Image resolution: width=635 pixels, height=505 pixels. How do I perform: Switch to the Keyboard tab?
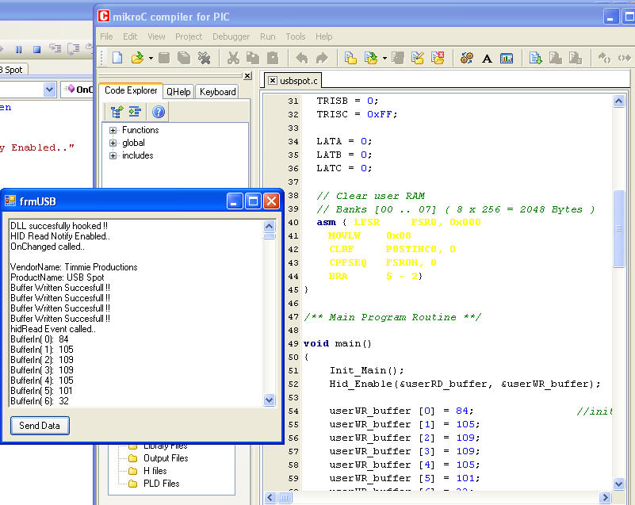tap(217, 92)
